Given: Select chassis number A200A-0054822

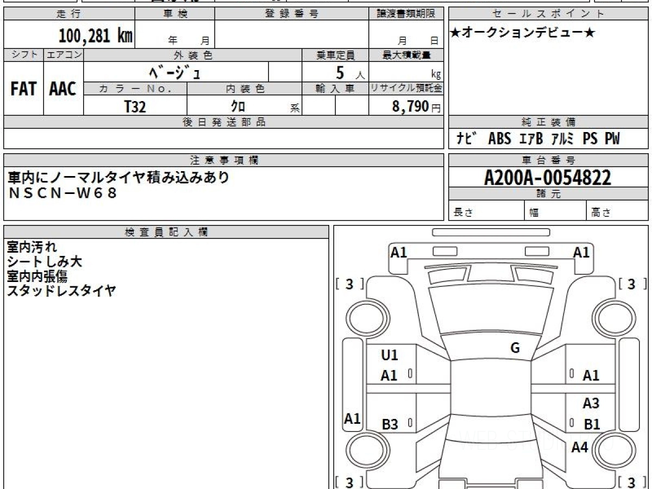Looking at the screenshot, I should tap(548, 177).
